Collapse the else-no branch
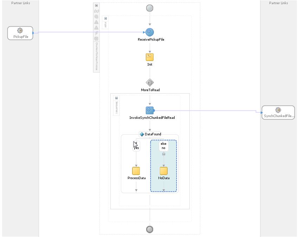The image size is (299, 237). pyautogui.click(x=163, y=154)
